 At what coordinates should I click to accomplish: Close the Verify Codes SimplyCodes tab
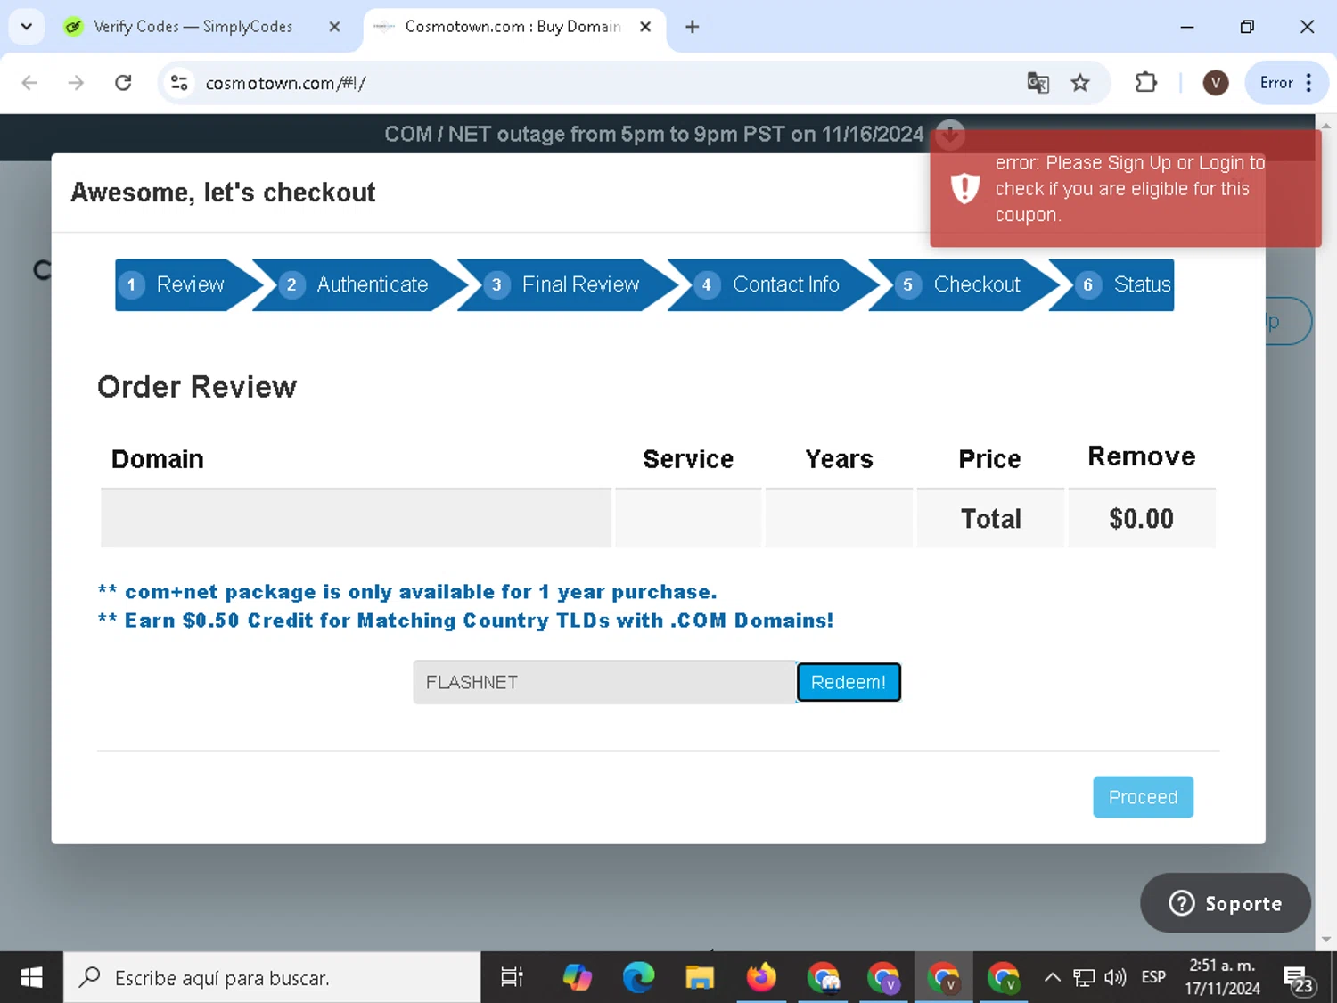(334, 27)
